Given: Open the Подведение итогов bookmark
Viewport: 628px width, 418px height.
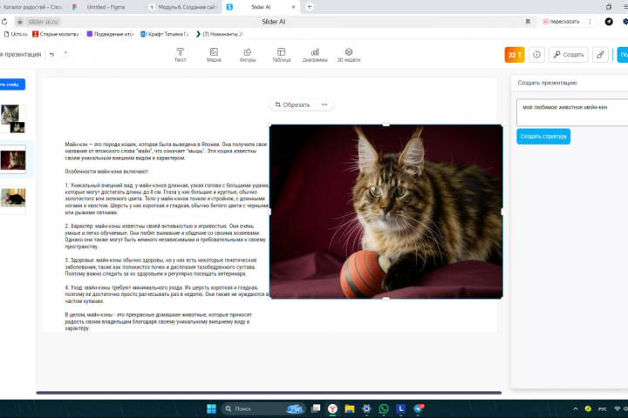Looking at the screenshot, I should pos(111,34).
